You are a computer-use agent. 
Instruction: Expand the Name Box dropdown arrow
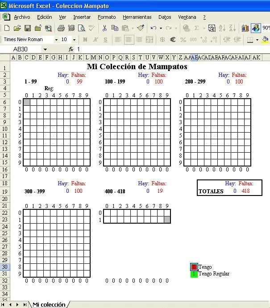pos(45,49)
